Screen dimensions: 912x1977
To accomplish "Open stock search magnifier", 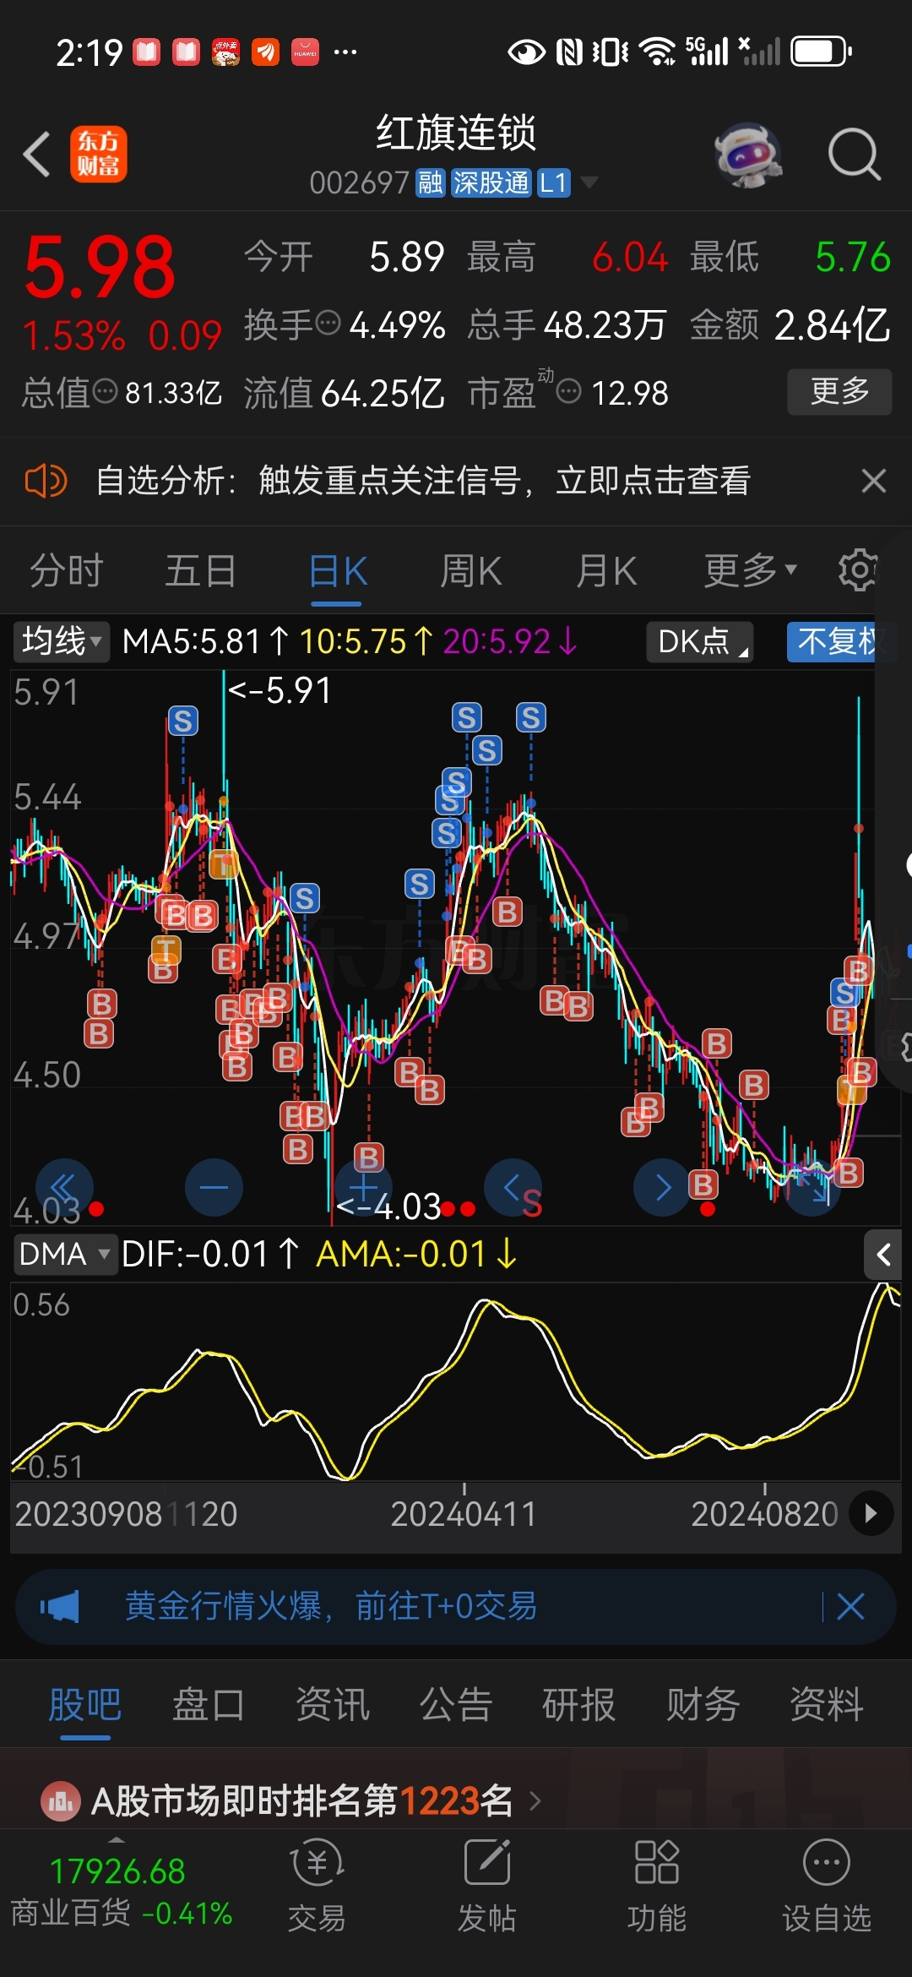I will (854, 155).
